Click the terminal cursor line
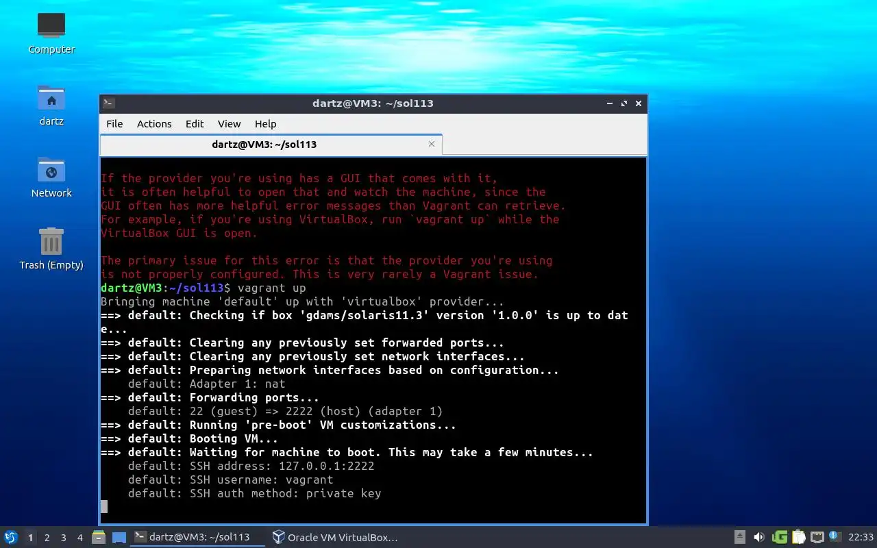The height and width of the screenshot is (548, 877). [104, 507]
